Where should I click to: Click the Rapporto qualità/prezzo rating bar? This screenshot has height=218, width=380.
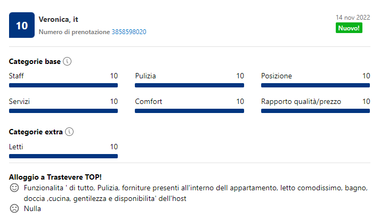(x=316, y=111)
